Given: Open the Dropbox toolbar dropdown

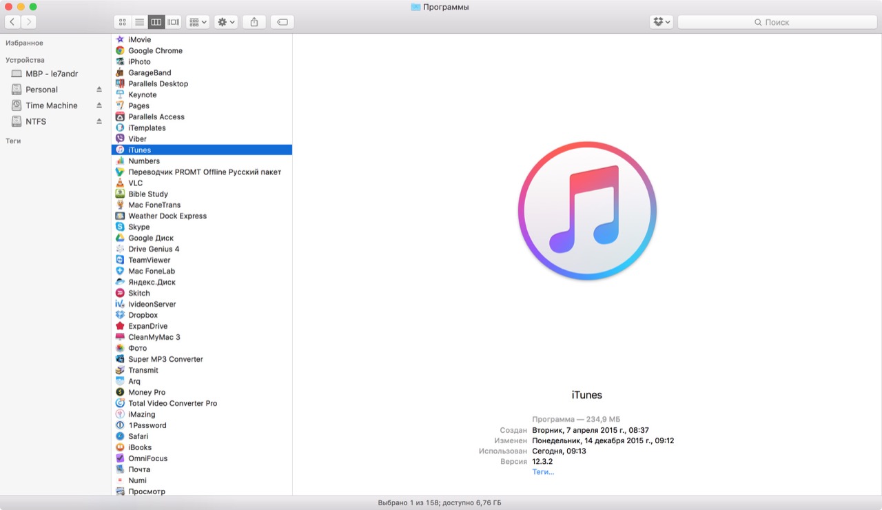Looking at the screenshot, I should click(661, 22).
